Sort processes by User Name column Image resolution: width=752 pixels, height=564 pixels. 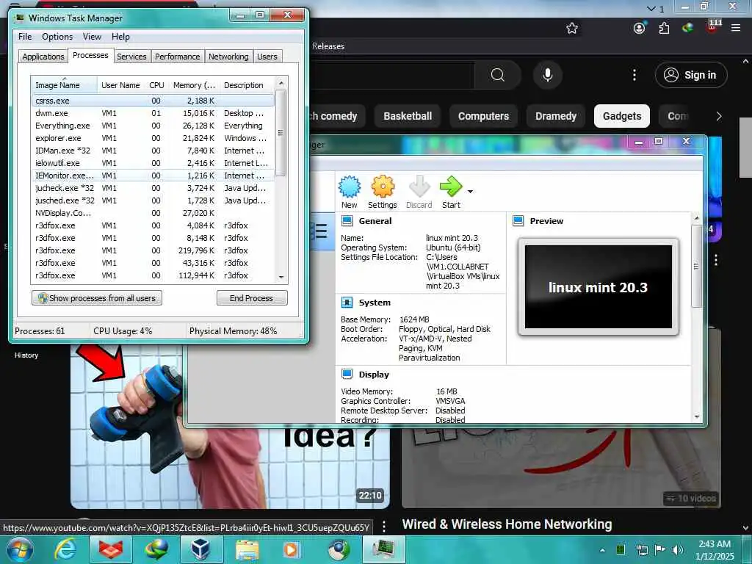coord(120,85)
